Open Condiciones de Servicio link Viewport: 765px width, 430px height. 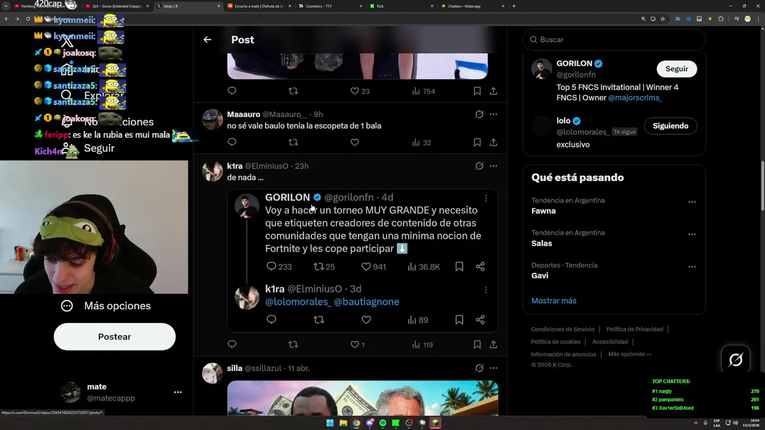(x=563, y=329)
